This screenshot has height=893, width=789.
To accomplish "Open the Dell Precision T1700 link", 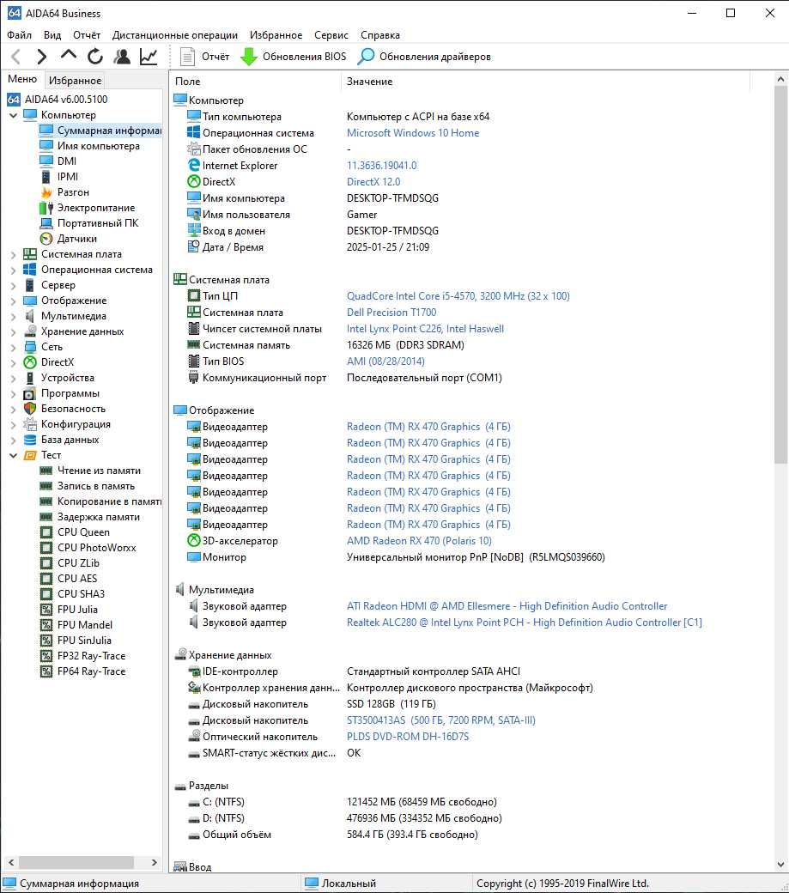I will pyautogui.click(x=391, y=312).
